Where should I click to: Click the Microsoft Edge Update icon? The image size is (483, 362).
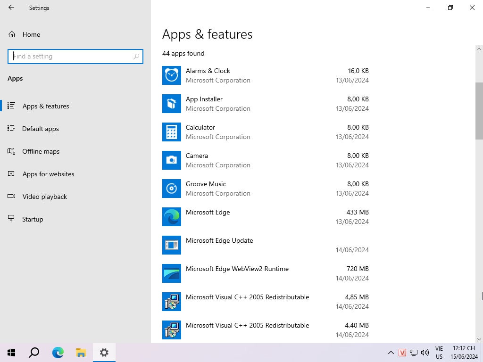(172, 245)
